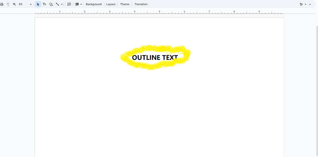Click the Add comment icon
This screenshot has width=318, height=157.
(x=69, y=4)
